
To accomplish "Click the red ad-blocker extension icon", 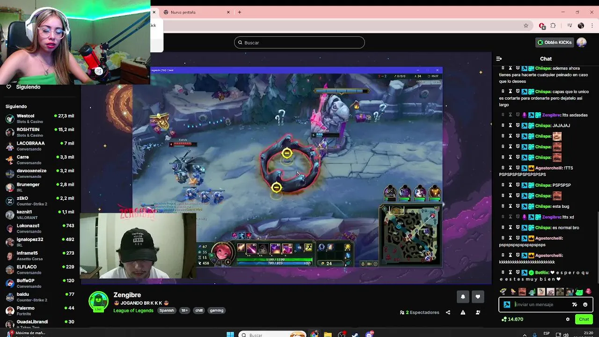I will tap(542, 26).
